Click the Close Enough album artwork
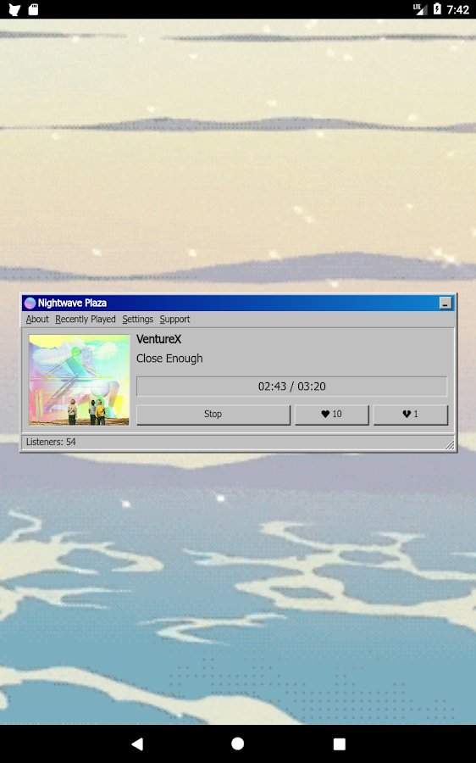 click(80, 380)
